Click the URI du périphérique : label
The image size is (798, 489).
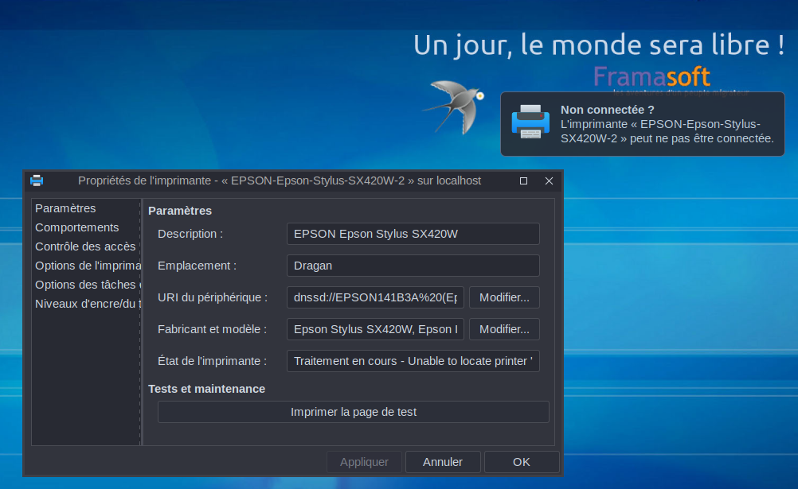click(213, 297)
